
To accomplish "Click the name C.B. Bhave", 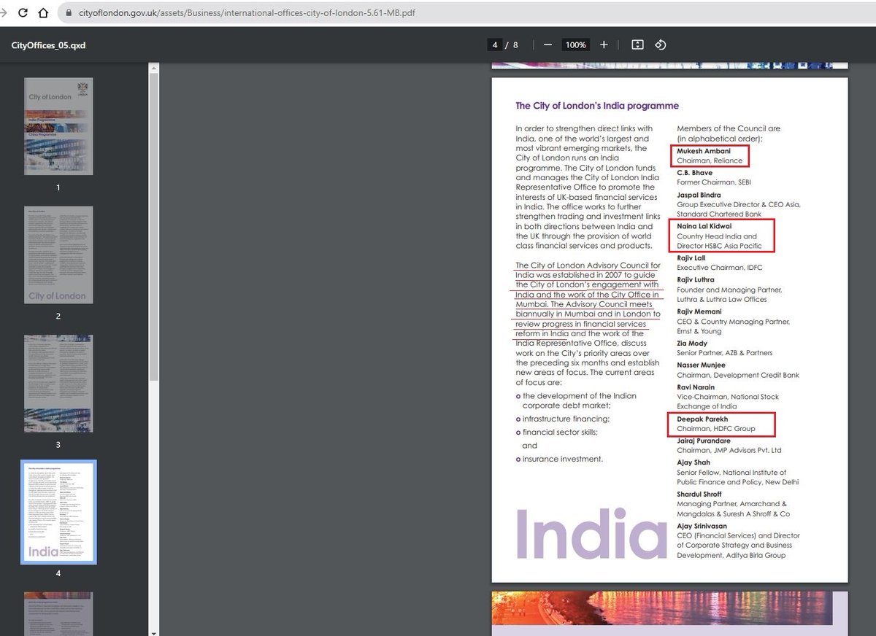I will tap(695, 173).
